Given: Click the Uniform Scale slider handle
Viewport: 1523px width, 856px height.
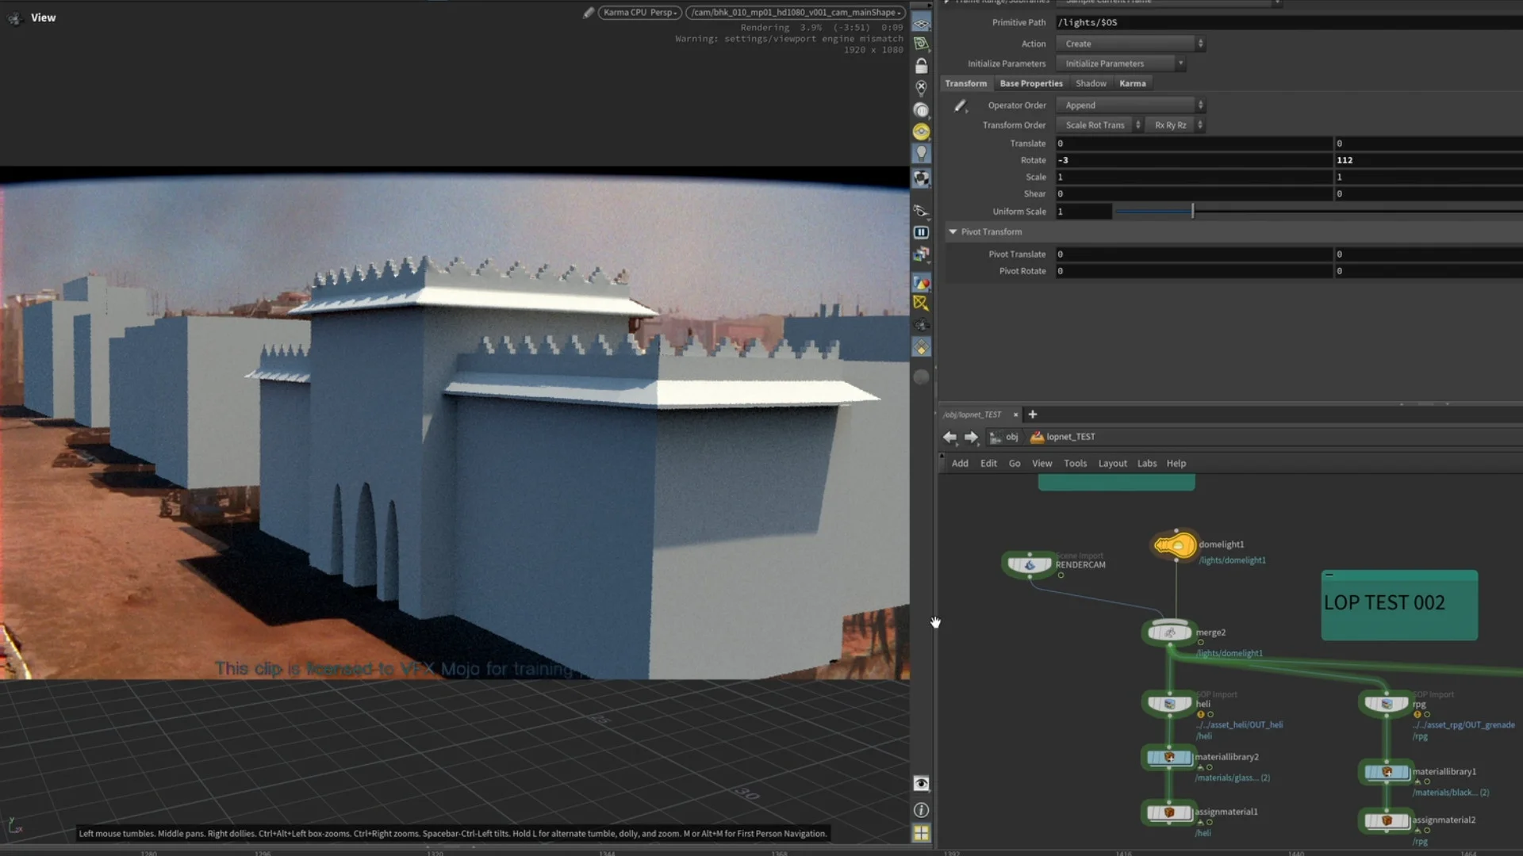Looking at the screenshot, I should tap(1192, 212).
